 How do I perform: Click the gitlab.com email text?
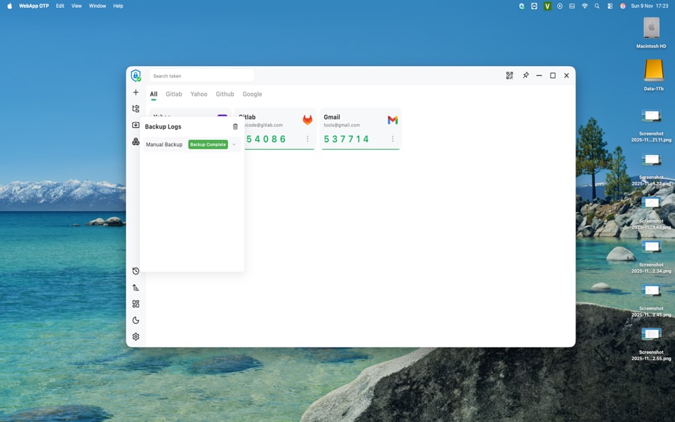pos(264,125)
